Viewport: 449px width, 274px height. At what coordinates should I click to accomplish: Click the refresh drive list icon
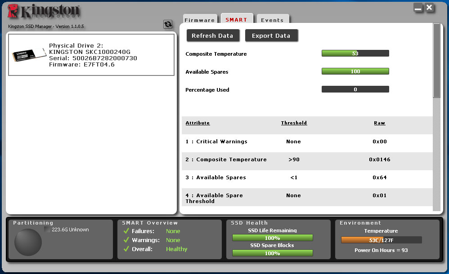coord(168,24)
